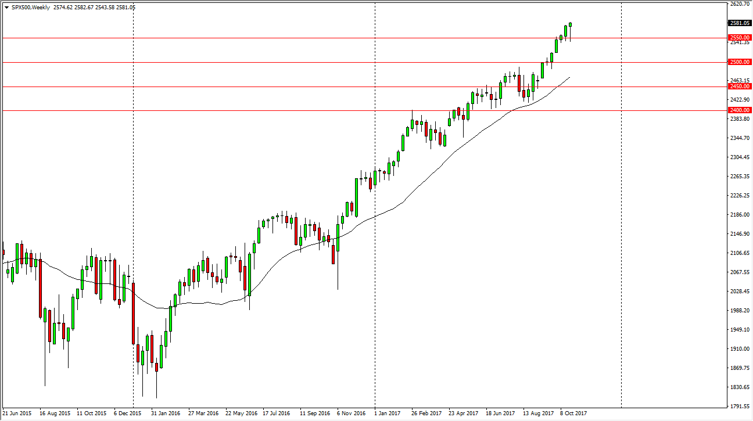
Task: Click the 27 Mar 2016 date label
Action: point(202,414)
